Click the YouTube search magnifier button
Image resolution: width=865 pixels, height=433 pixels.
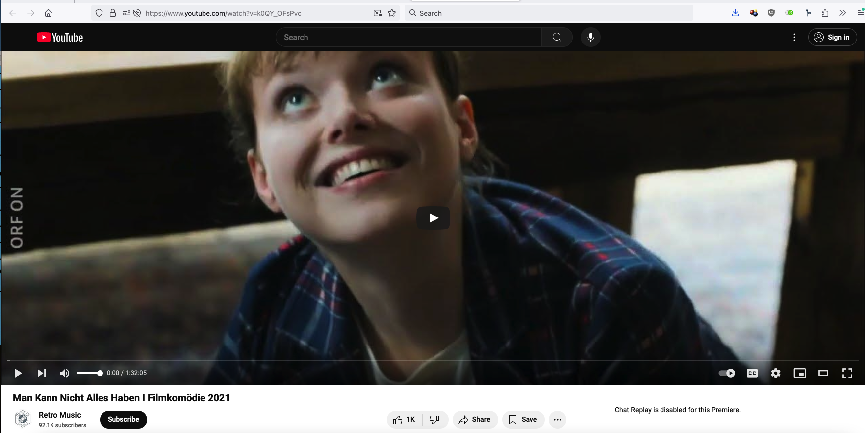point(557,37)
